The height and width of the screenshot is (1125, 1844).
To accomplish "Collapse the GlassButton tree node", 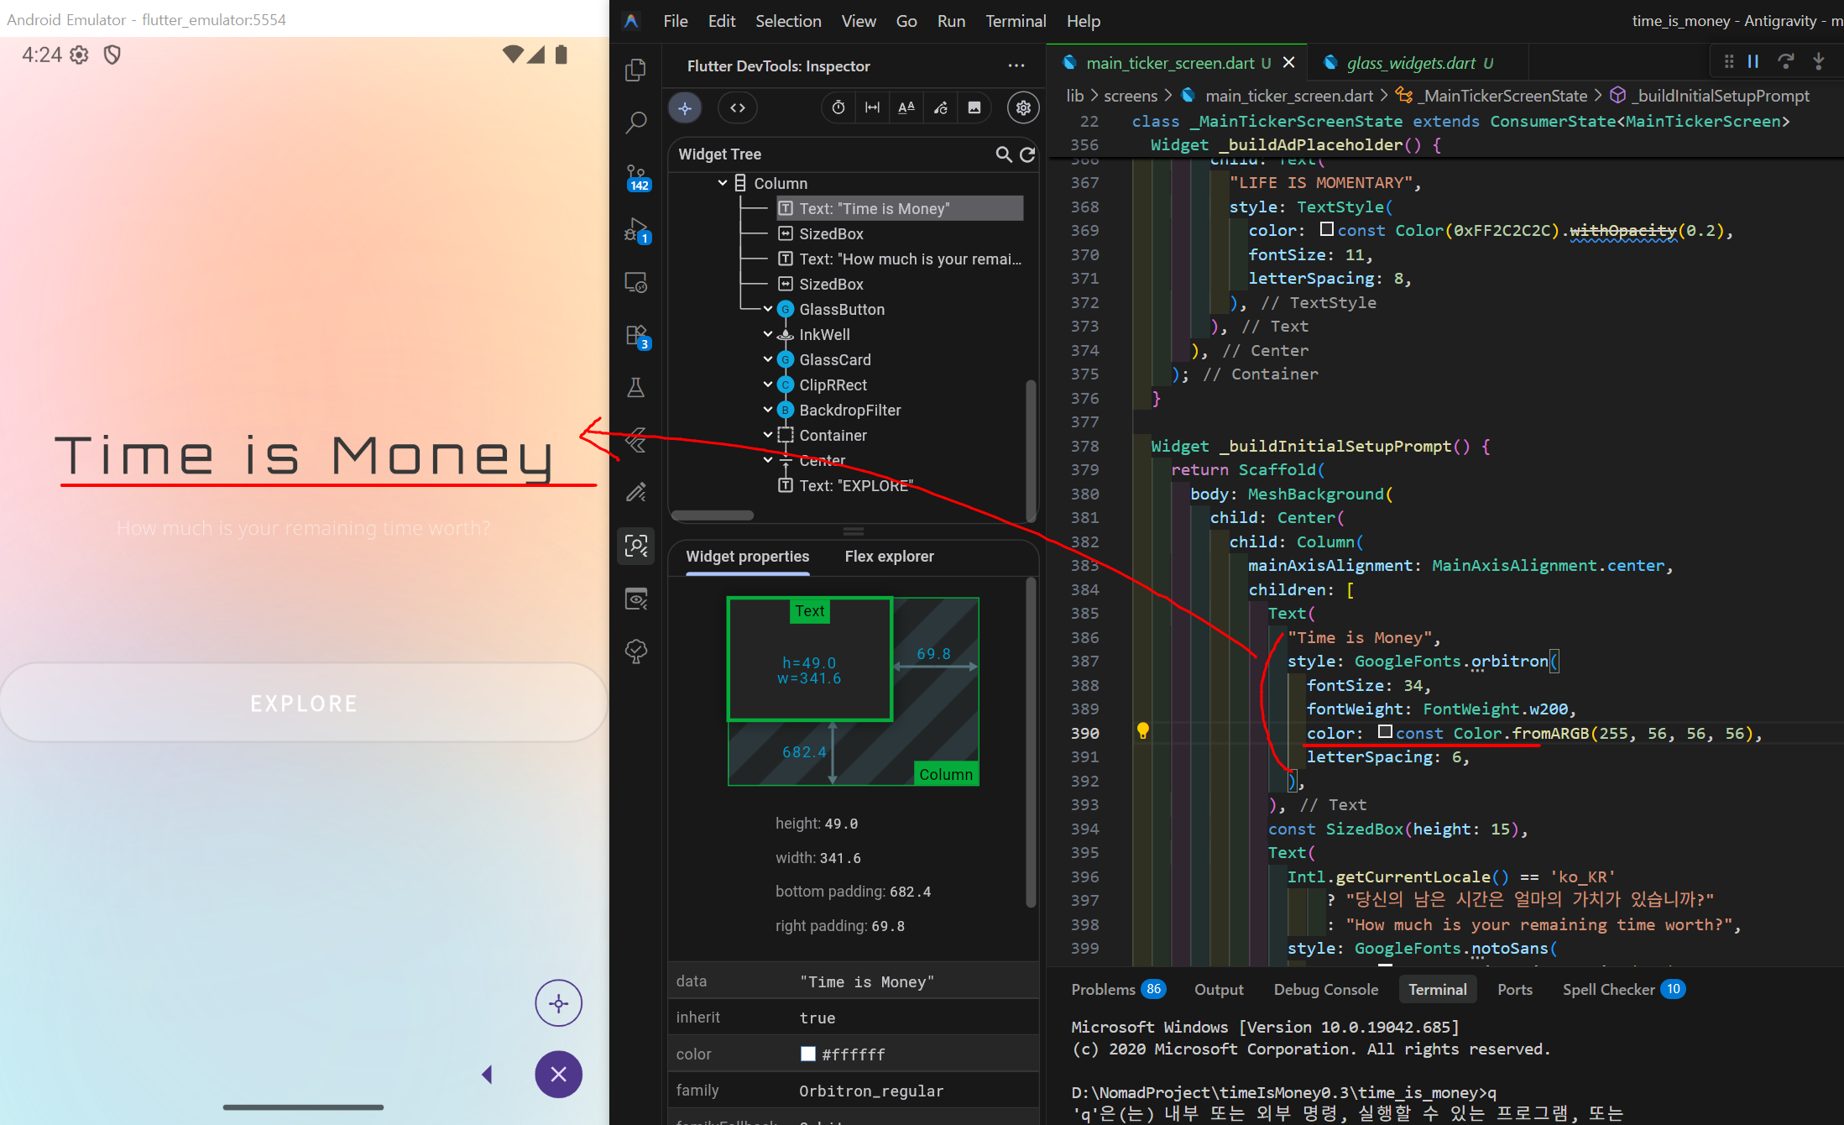I will [767, 309].
